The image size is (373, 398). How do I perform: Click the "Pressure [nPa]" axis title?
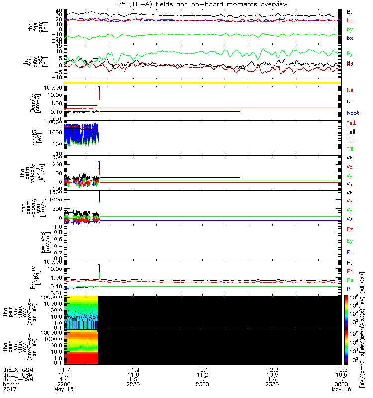pos(35,277)
